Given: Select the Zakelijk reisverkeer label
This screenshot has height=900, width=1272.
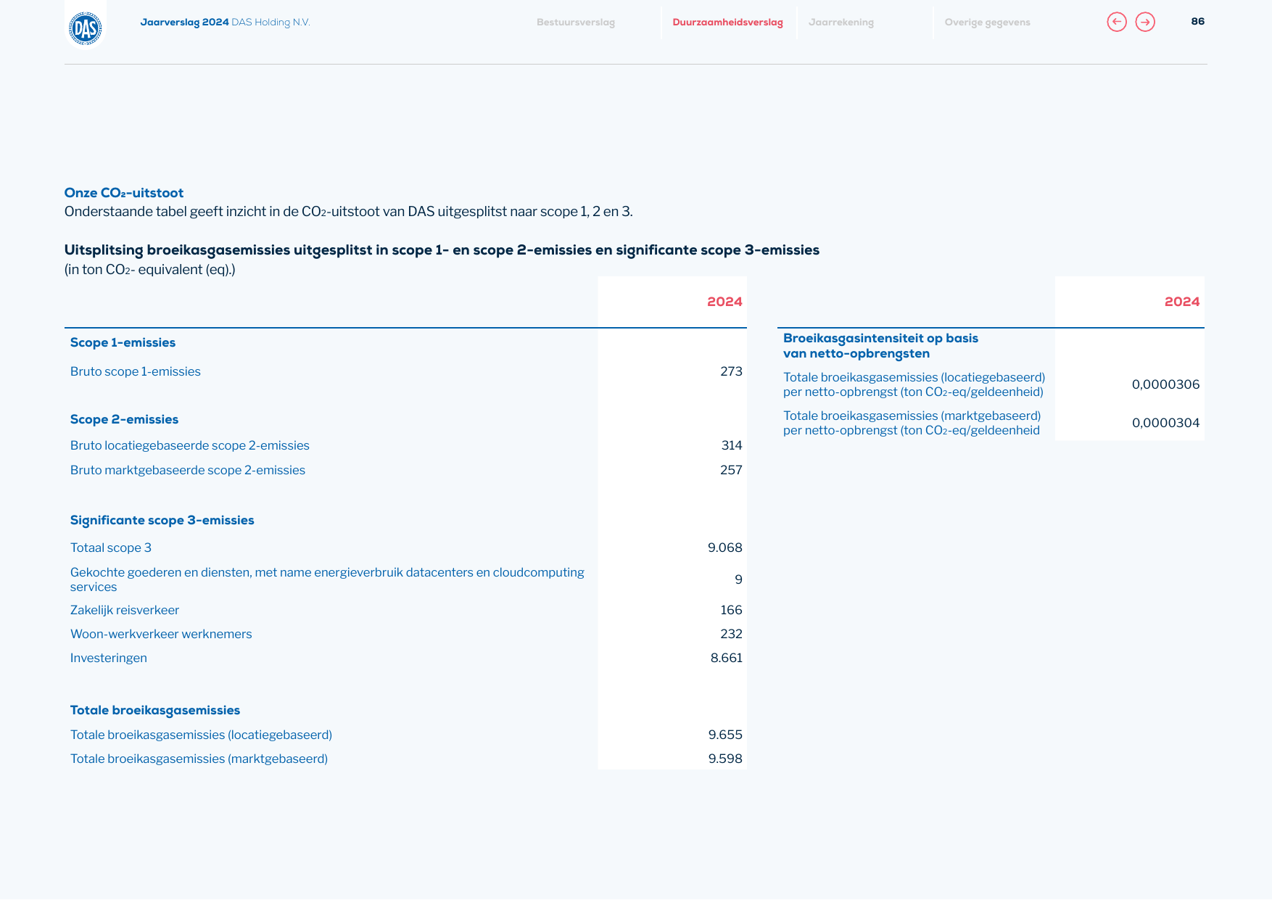Looking at the screenshot, I should [x=125, y=610].
